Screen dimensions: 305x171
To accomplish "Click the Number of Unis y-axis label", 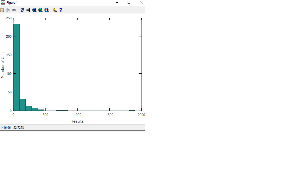I will coord(3,65).
